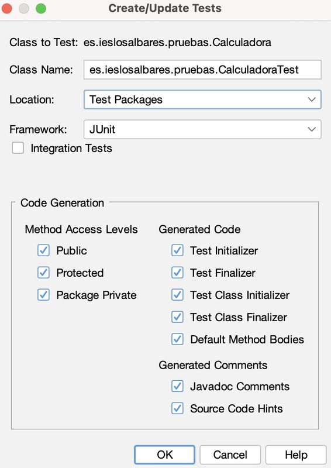The image size is (331, 468).
Task: Turn off Default Method Bodies
Action: pyautogui.click(x=177, y=339)
